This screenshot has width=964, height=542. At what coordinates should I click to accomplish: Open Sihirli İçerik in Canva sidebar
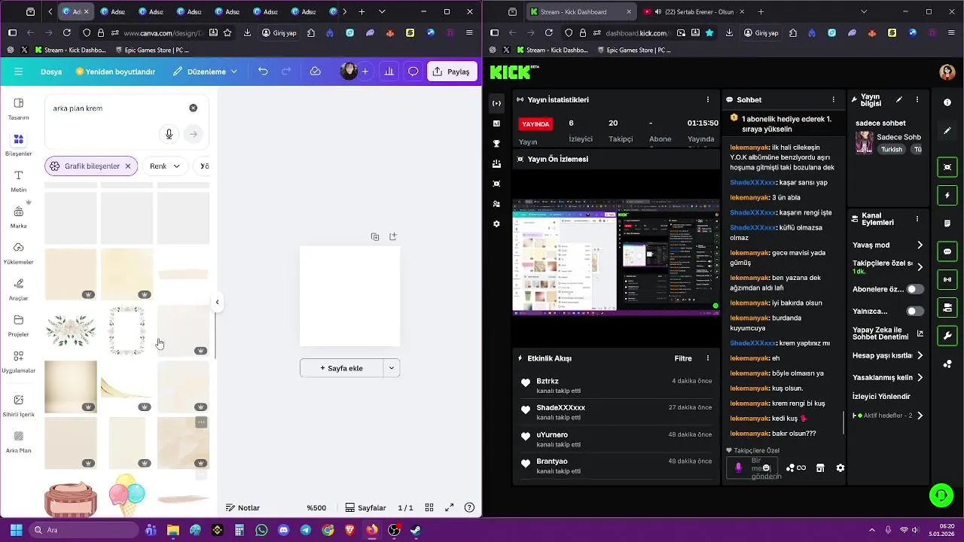(19, 405)
